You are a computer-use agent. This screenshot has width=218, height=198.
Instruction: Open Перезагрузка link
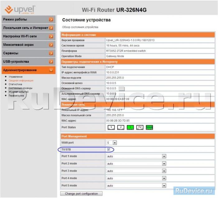(16, 96)
